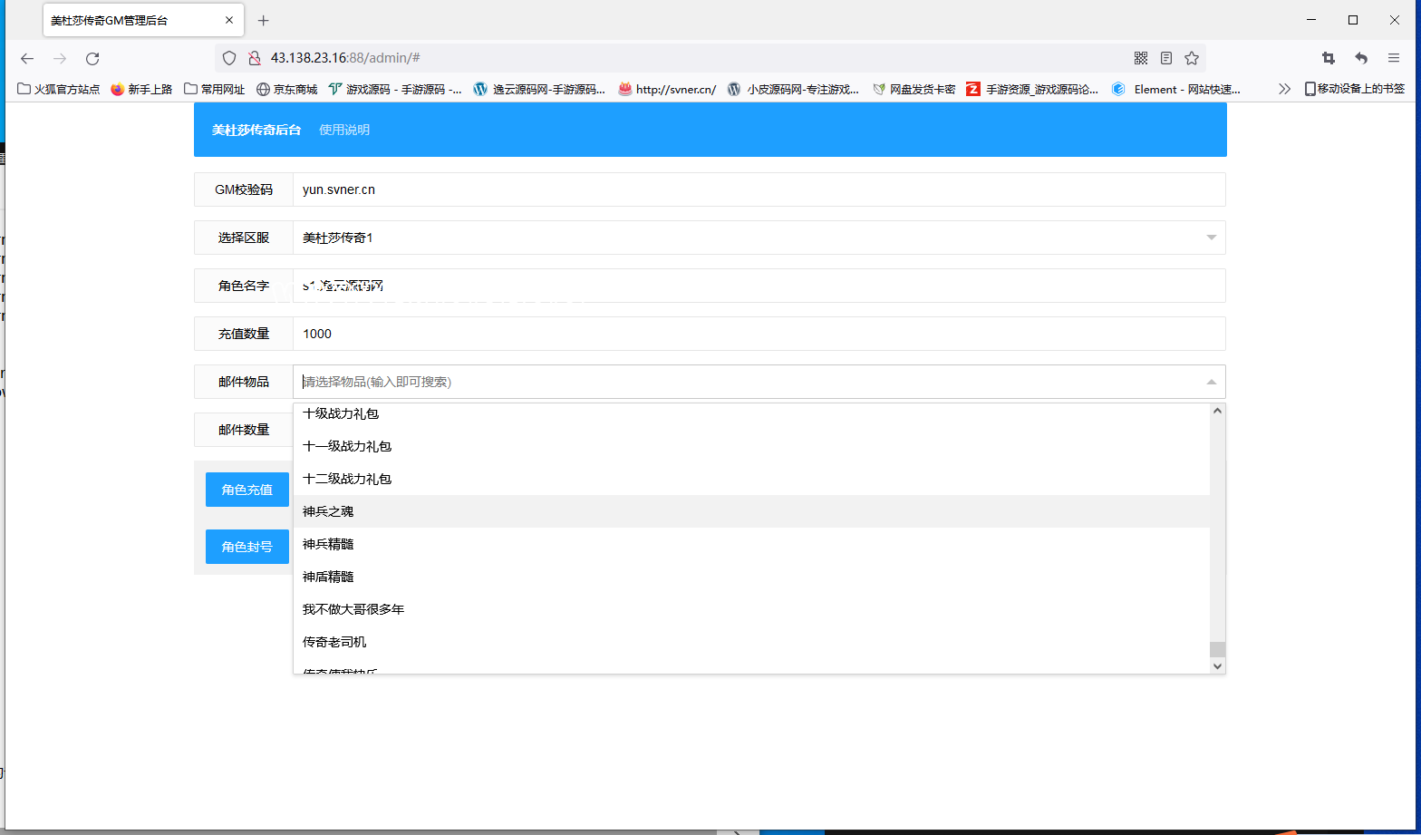This screenshot has width=1421, height=835.
Task: Open Element - 网站快速 bookmark
Action: tap(1176, 89)
